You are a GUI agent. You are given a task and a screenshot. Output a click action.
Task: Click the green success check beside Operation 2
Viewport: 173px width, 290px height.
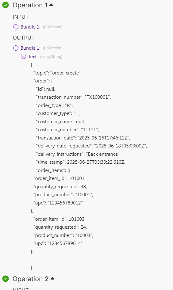click(6, 279)
